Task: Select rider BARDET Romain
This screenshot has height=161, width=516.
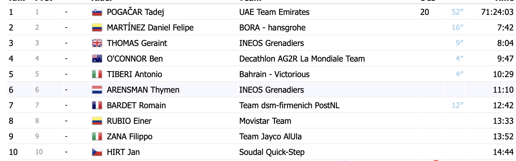Action: pyautogui.click(x=136, y=106)
